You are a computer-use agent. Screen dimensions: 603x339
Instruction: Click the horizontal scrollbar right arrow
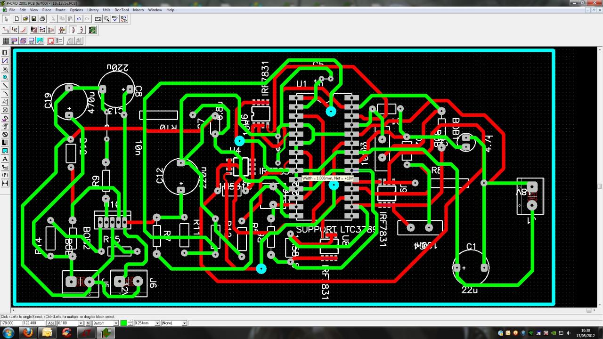coord(595,310)
